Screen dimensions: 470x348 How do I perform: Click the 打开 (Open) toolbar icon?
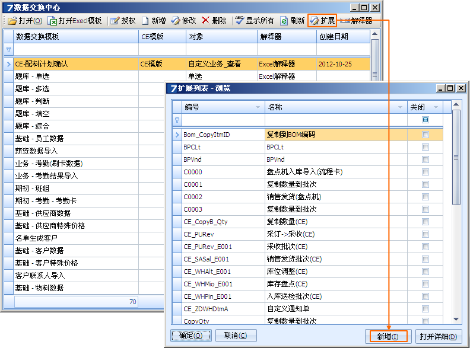pos(12,21)
